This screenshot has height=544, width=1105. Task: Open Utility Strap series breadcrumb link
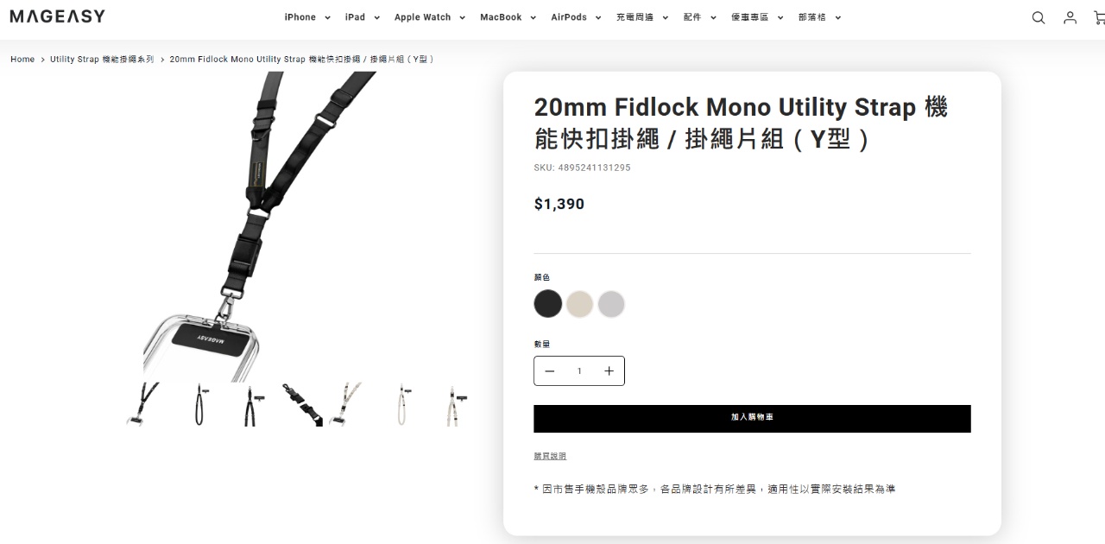click(x=102, y=59)
